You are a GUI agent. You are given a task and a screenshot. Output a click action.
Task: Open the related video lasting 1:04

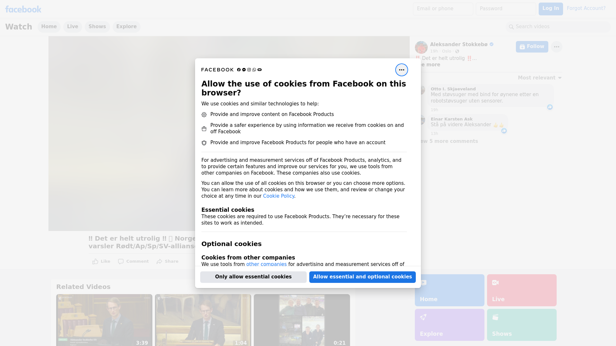203,320
